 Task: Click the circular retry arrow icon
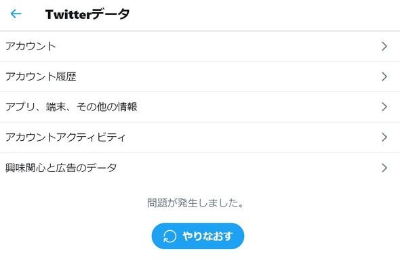click(169, 236)
